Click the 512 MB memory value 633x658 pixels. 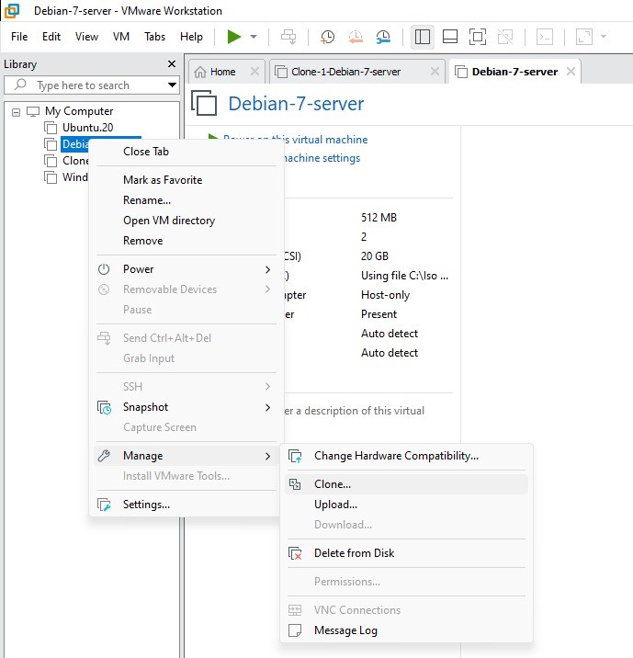coord(379,218)
